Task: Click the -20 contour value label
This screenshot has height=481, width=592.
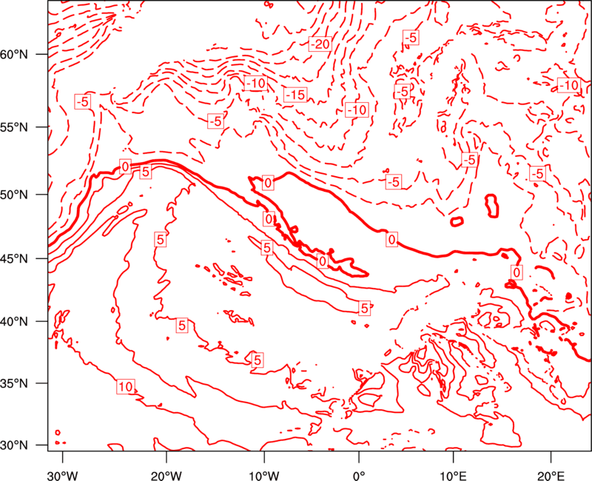Action: click(x=320, y=44)
